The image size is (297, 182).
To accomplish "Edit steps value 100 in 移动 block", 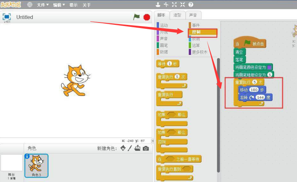I will click(254, 90).
